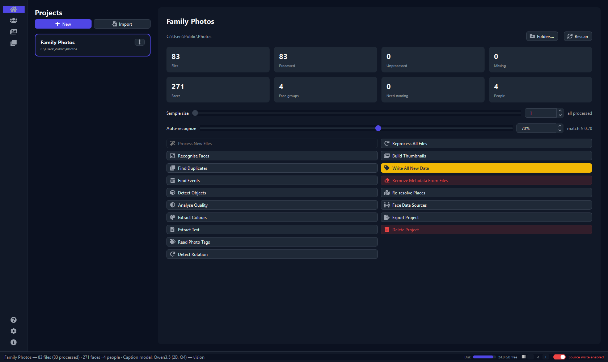The height and width of the screenshot is (362, 608).
Task: Start Find Duplicates
Action: point(272,168)
